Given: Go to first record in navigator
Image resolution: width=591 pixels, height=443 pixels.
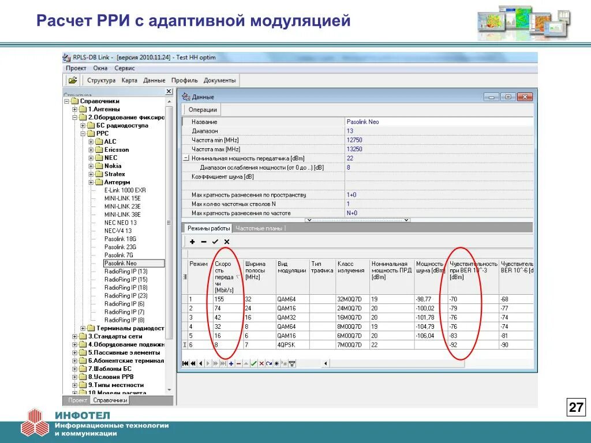Looking at the screenshot, I should point(185,363).
